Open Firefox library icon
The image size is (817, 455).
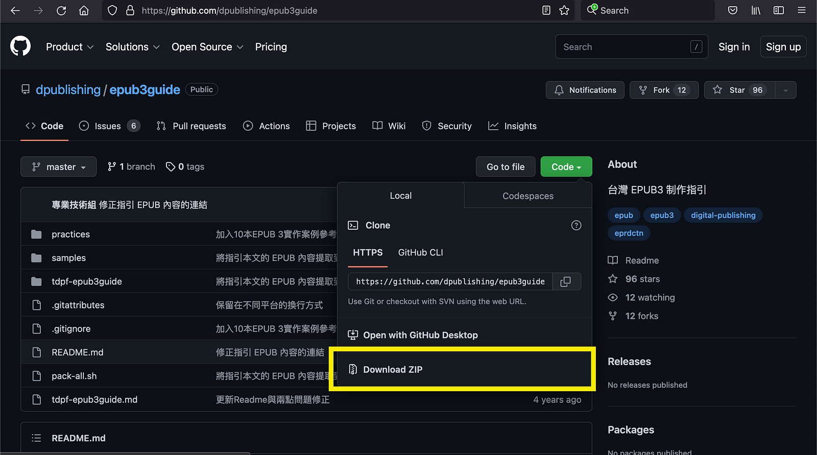point(756,10)
